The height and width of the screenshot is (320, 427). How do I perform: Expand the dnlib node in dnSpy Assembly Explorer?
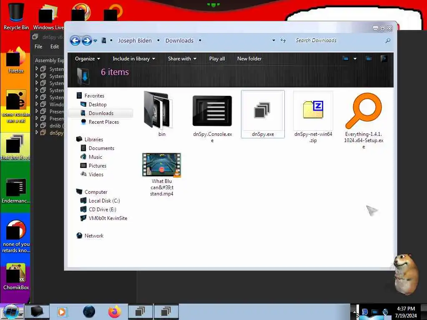click(x=37, y=125)
